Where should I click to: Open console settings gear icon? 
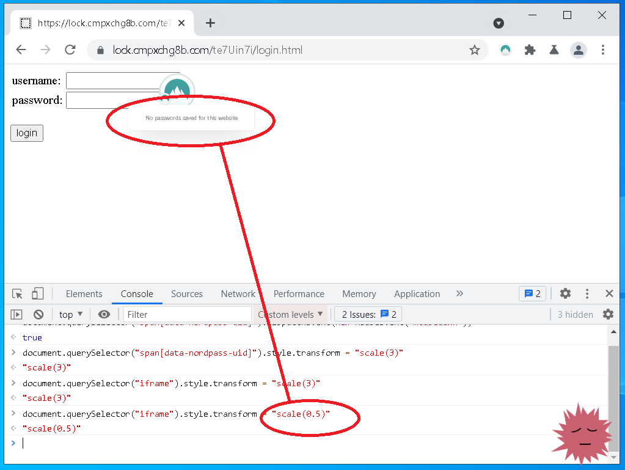pyautogui.click(x=608, y=315)
